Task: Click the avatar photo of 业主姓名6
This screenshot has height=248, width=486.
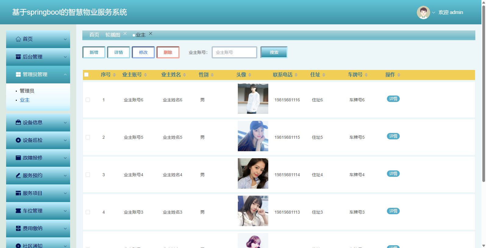Action: pos(253,99)
